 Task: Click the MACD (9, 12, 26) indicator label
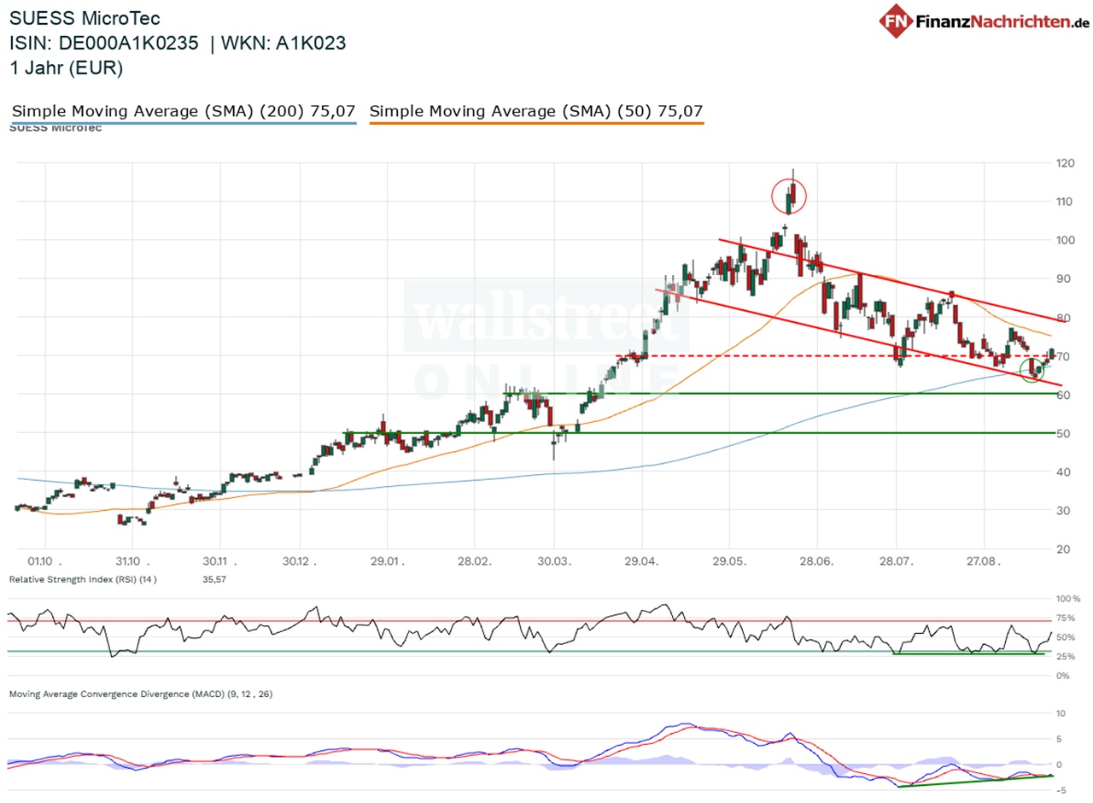click(141, 694)
